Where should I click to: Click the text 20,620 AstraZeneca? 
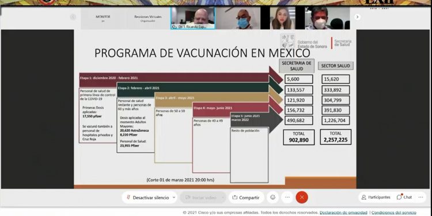click(134, 131)
